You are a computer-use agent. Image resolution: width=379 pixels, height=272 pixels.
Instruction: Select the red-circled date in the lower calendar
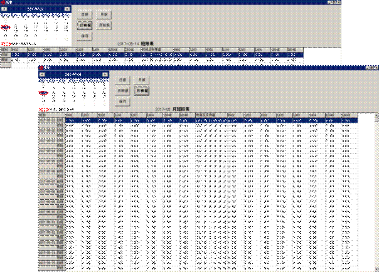pyautogui.click(x=43, y=92)
